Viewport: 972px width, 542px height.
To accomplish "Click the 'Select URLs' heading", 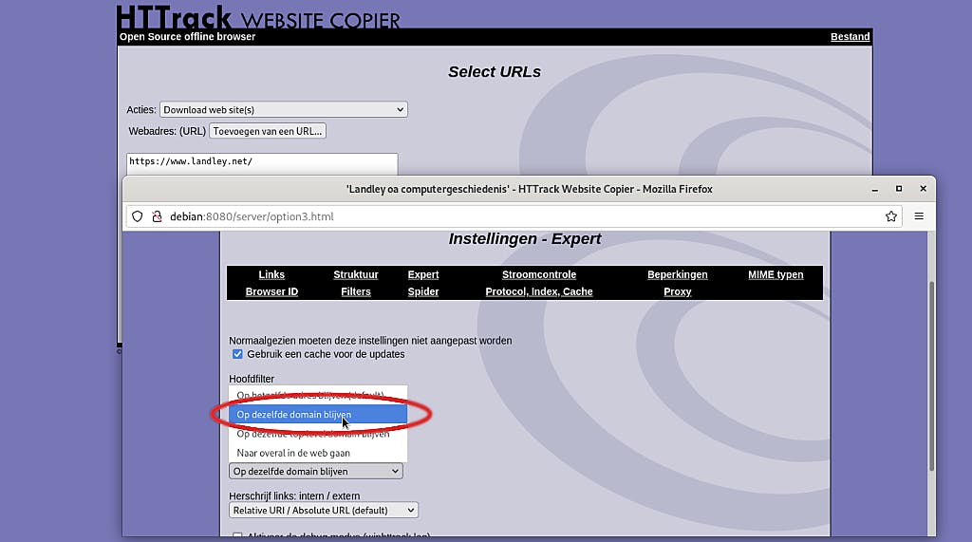I will (x=495, y=72).
